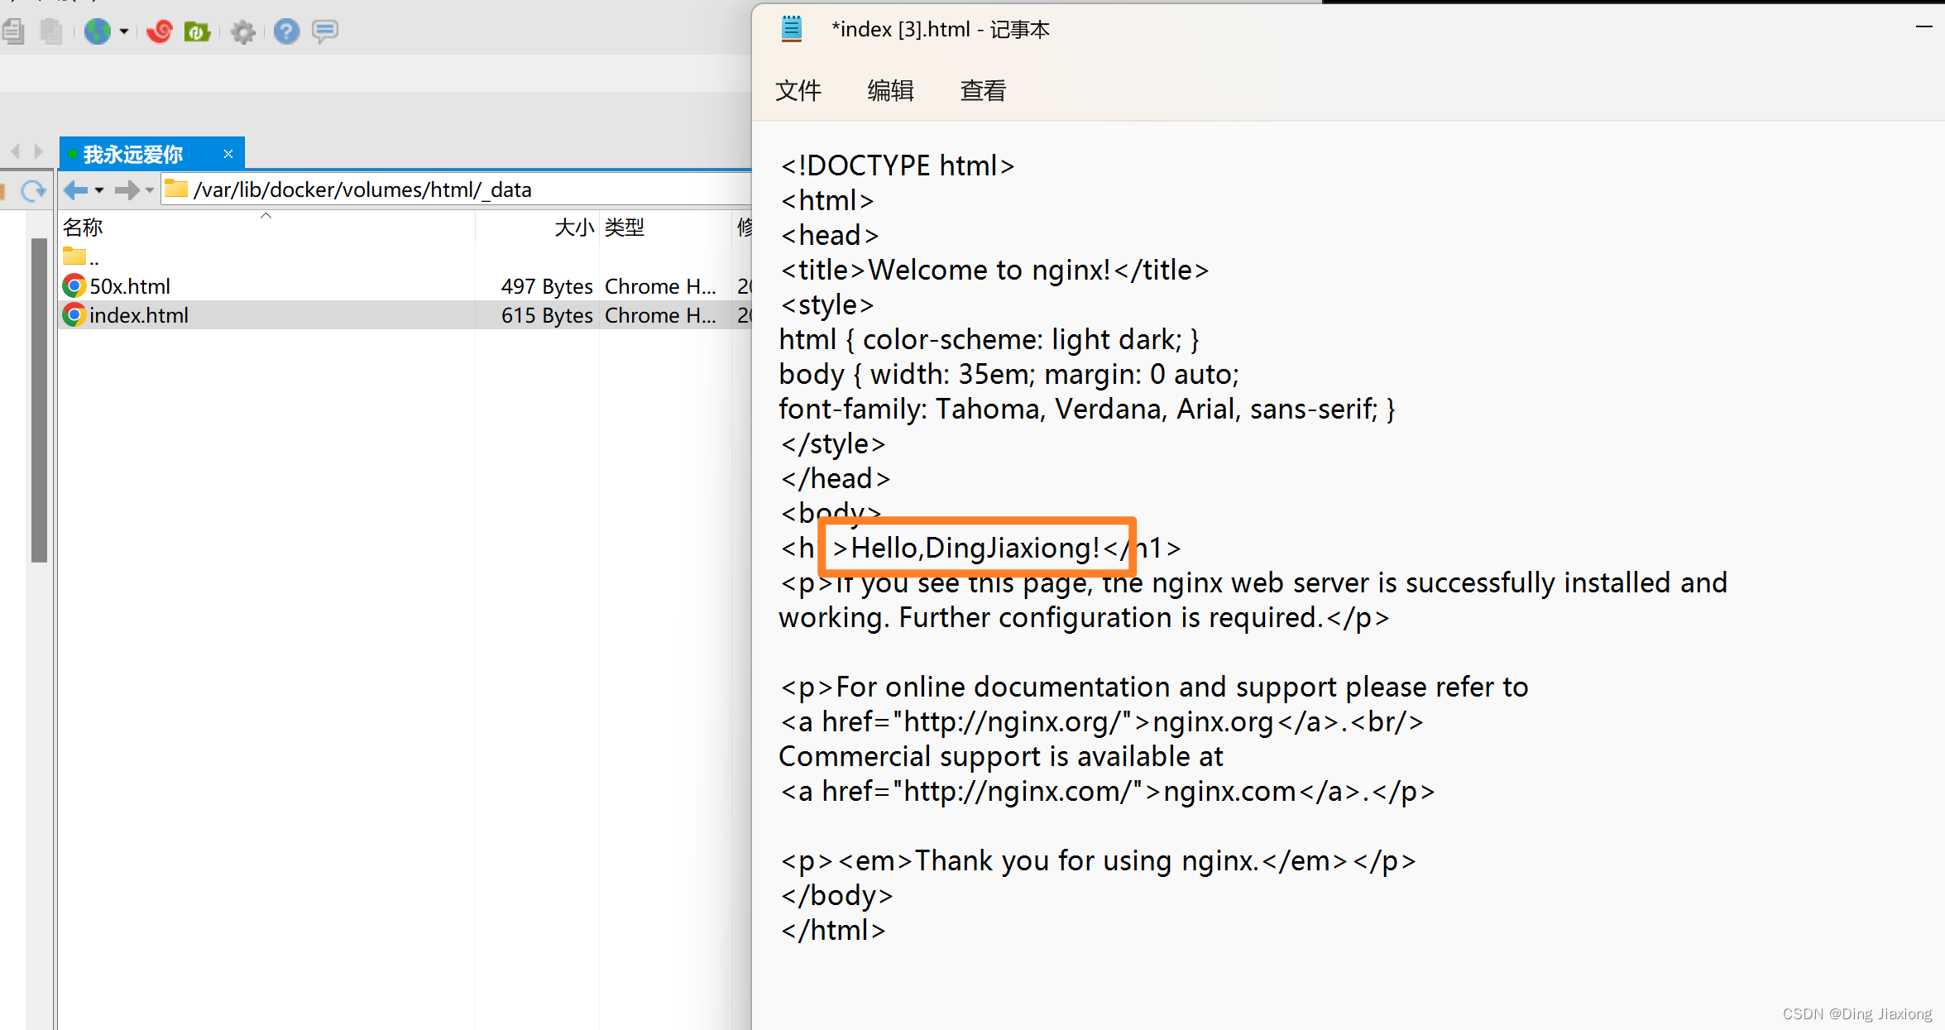Click 'body { width: 35em; margin: 0 auto;' line
Screen dimensions: 1945x1030
coord(1009,374)
